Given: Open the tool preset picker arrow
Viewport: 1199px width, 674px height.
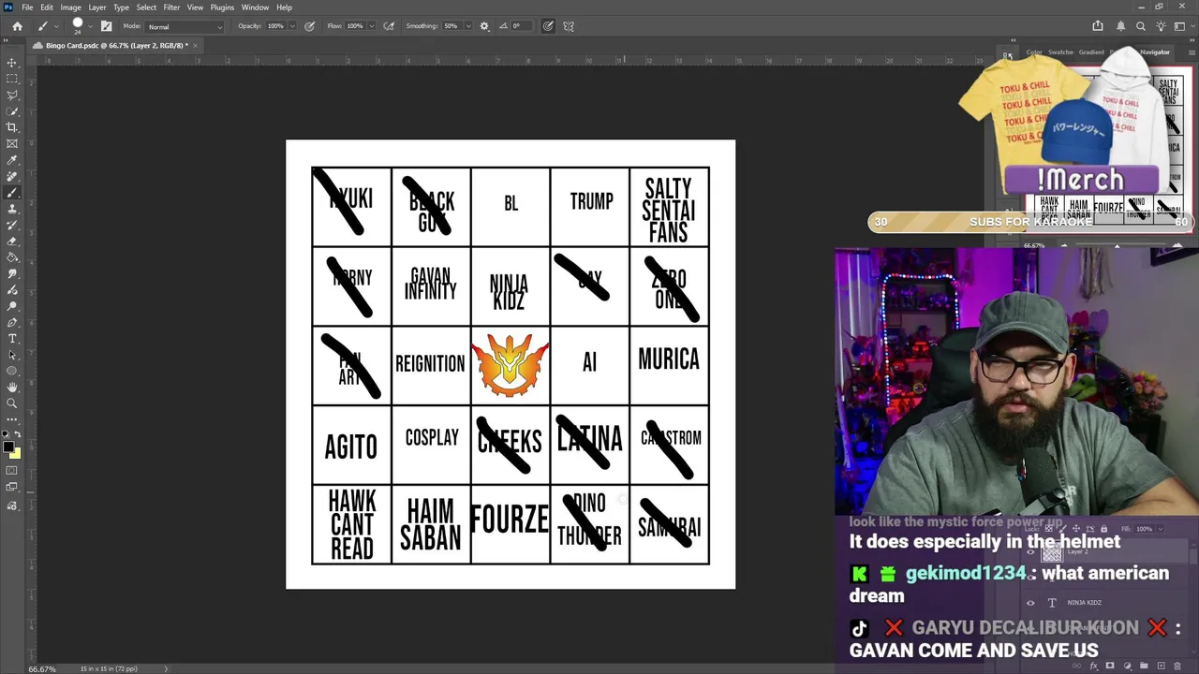Looking at the screenshot, I should point(56,26).
